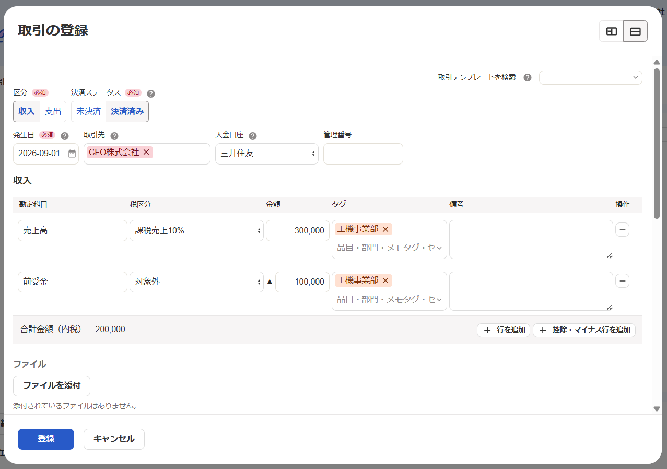
Task: Remove 工機事業部 tag from 前受金 row
Action: (x=385, y=280)
